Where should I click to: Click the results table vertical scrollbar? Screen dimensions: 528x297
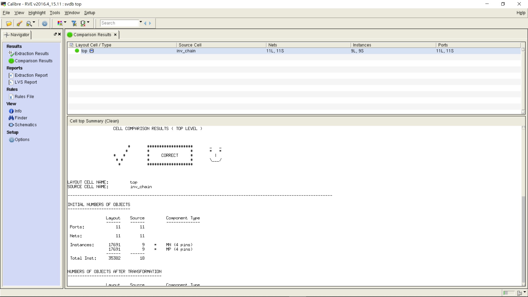(x=523, y=81)
